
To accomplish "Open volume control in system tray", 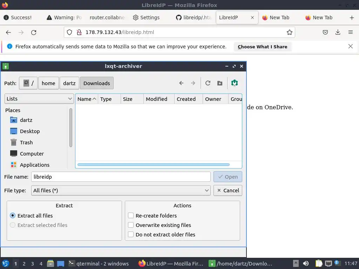I will click(x=306, y=263).
